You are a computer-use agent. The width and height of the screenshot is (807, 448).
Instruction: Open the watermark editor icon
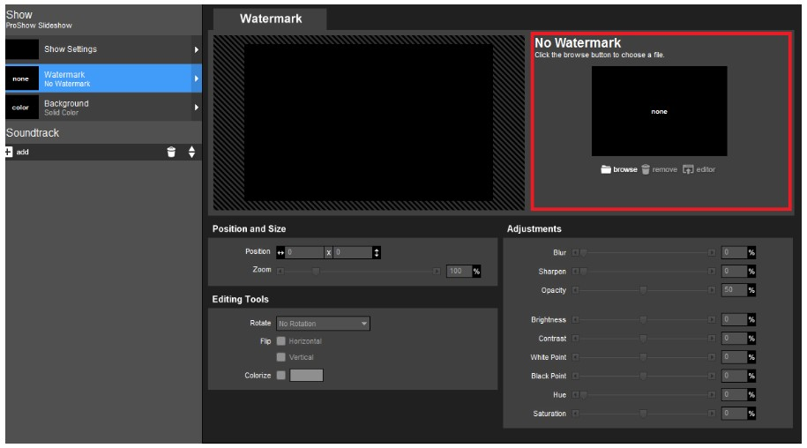[689, 169]
